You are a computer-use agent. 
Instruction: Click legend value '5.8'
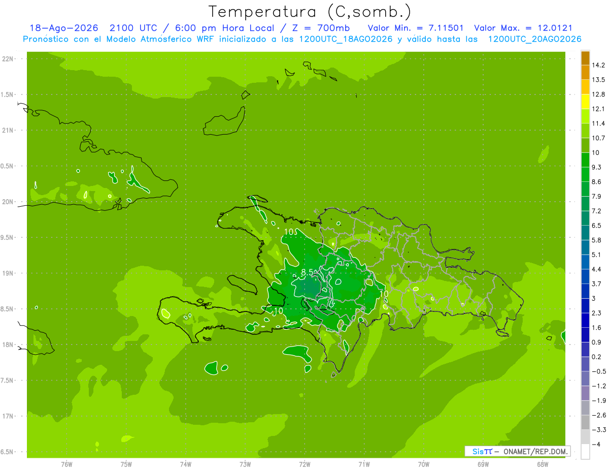click(x=597, y=240)
